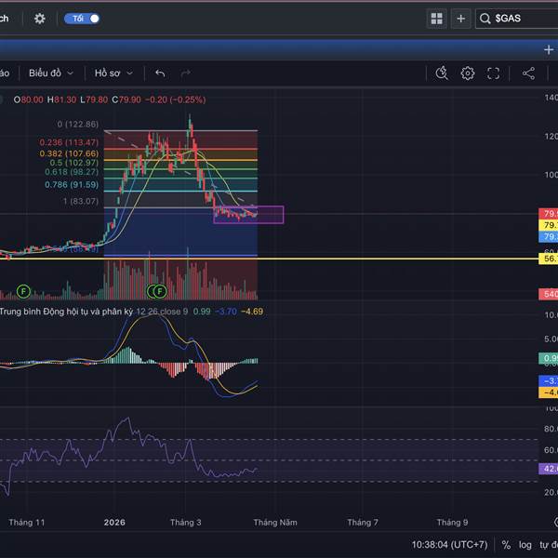Expand the 'Biểu đồ' dropdown
This screenshot has width=558, height=558.
50,73
